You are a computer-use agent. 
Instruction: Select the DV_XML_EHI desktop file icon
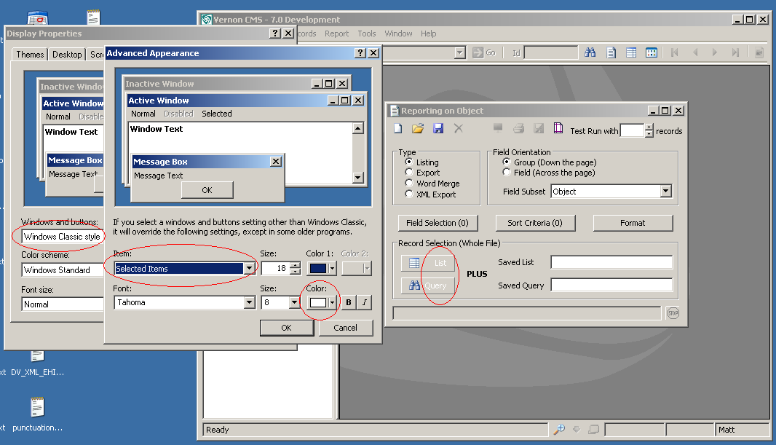pos(37,363)
